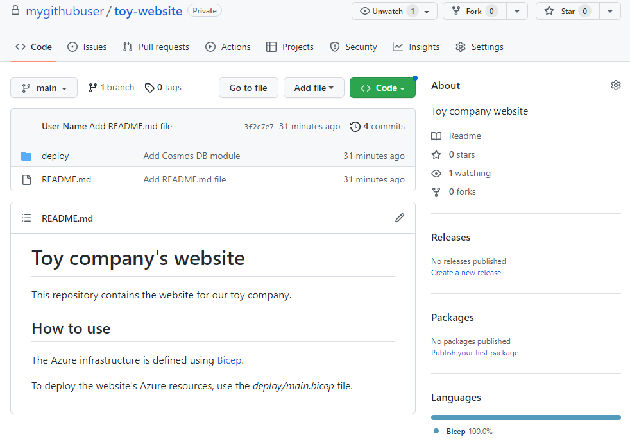Image resolution: width=630 pixels, height=445 pixels.
Task: Click the Private visibility badge
Action: click(205, 11)
